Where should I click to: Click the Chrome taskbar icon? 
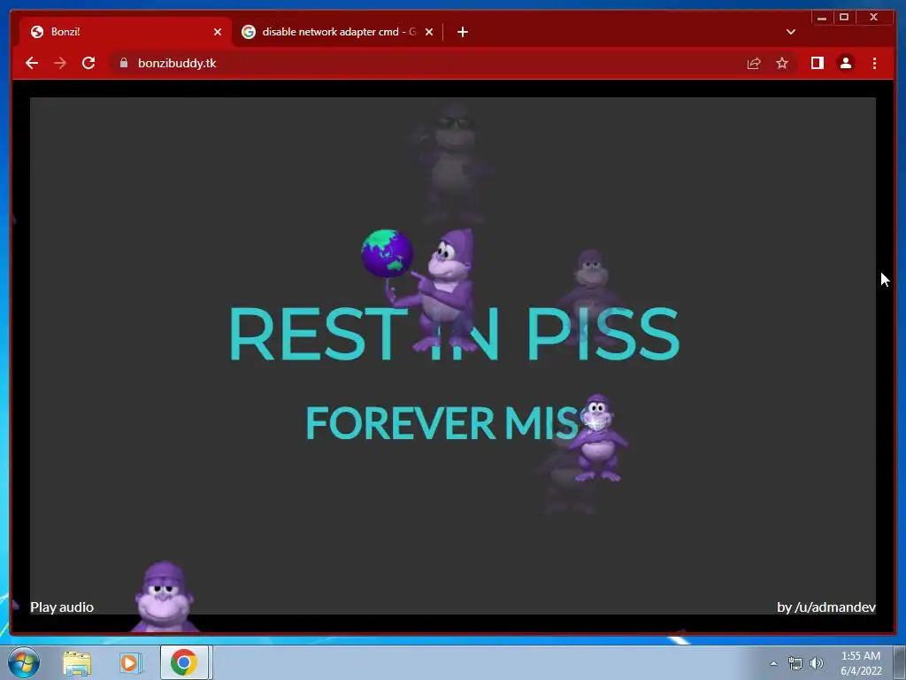coord(184,662)
